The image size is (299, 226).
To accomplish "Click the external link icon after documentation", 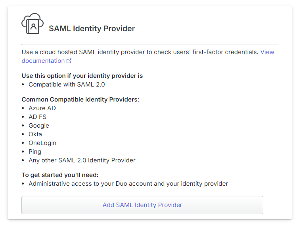I will [69, 61].
